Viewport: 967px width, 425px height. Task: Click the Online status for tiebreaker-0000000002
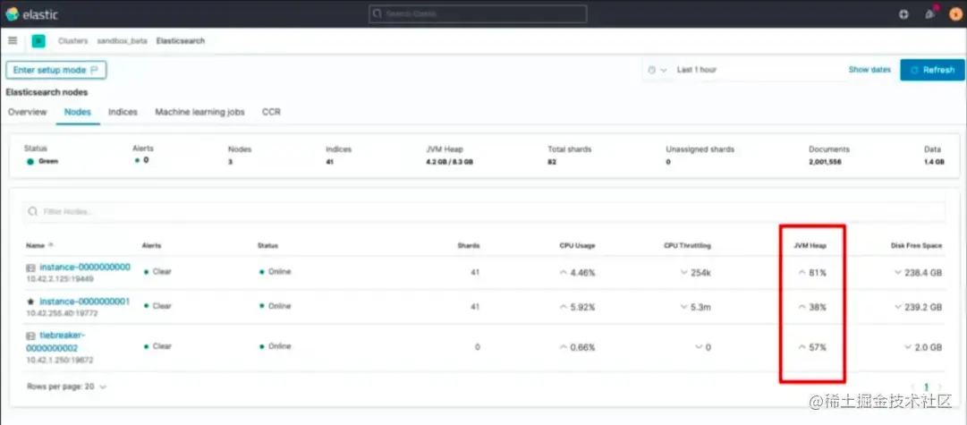tap(279, 346)
